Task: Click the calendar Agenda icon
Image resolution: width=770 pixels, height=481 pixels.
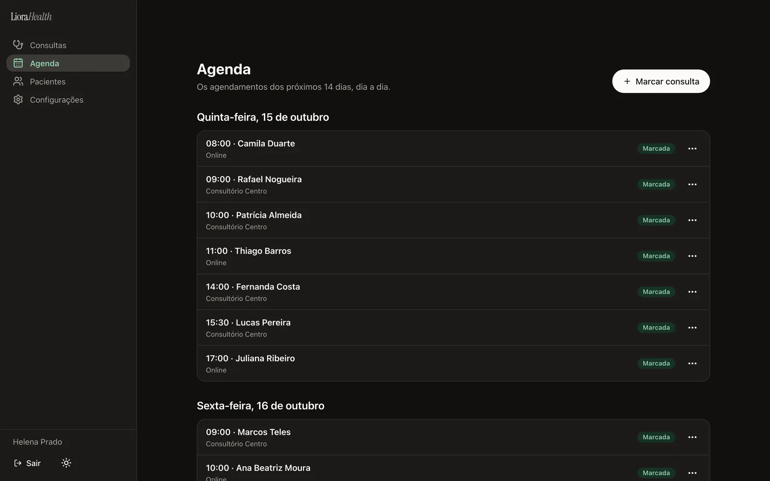Action: (x=18, y=63)
